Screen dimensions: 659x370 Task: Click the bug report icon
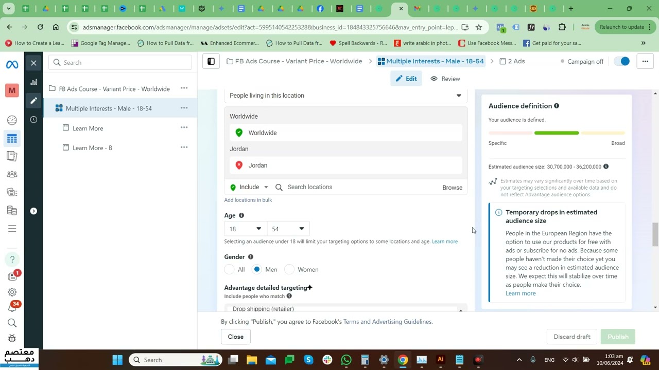click(x=12, y=339)
